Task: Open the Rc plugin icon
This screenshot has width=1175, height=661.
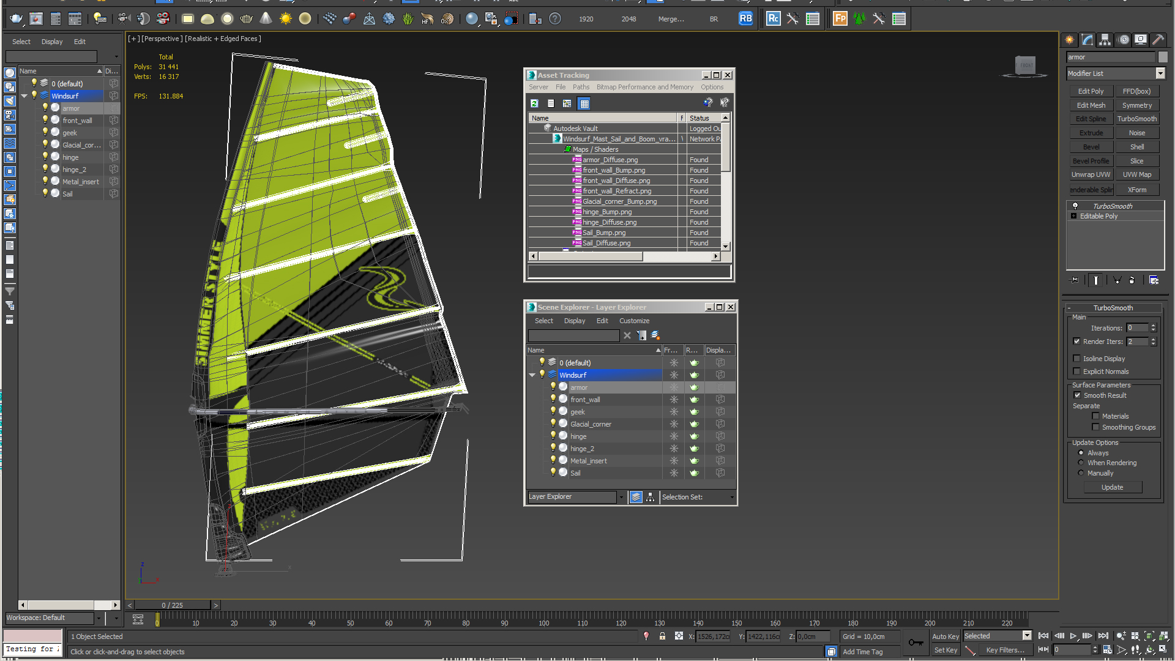Action: point(773,18)
